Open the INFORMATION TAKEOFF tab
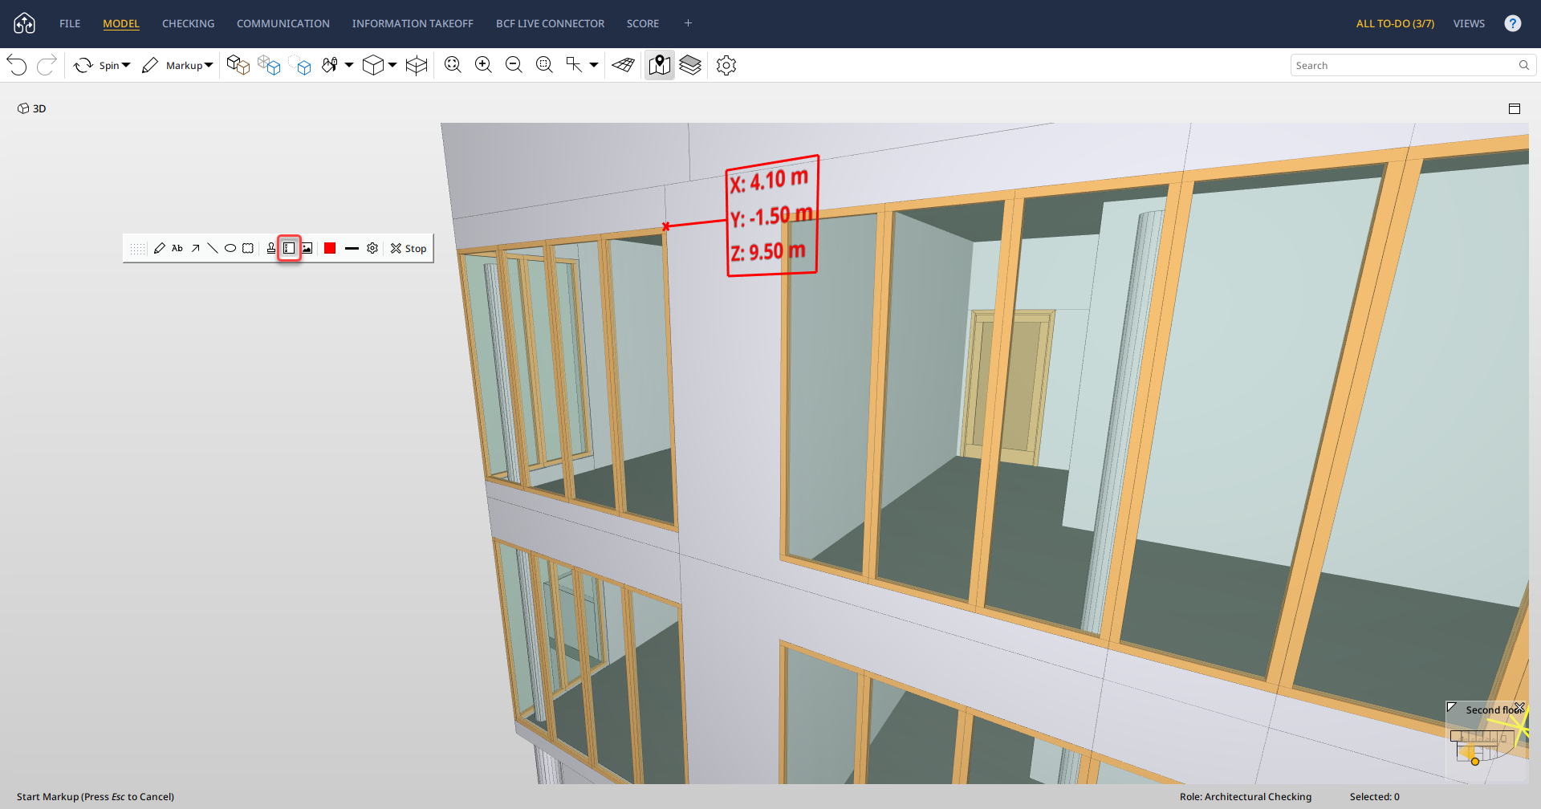This screenshot has width=1541, height=809. tap(413, 24)
